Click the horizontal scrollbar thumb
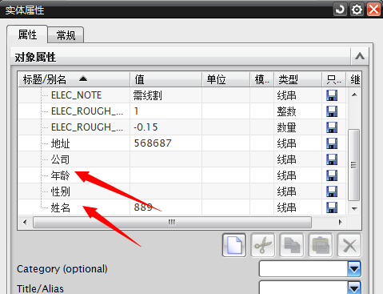The image size is (383, 294). coord(172,222)
